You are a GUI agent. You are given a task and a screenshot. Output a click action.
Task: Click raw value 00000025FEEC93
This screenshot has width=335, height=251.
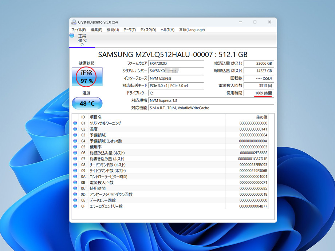[253, 165]
